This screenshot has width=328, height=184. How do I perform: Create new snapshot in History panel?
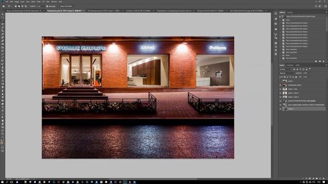320,61
